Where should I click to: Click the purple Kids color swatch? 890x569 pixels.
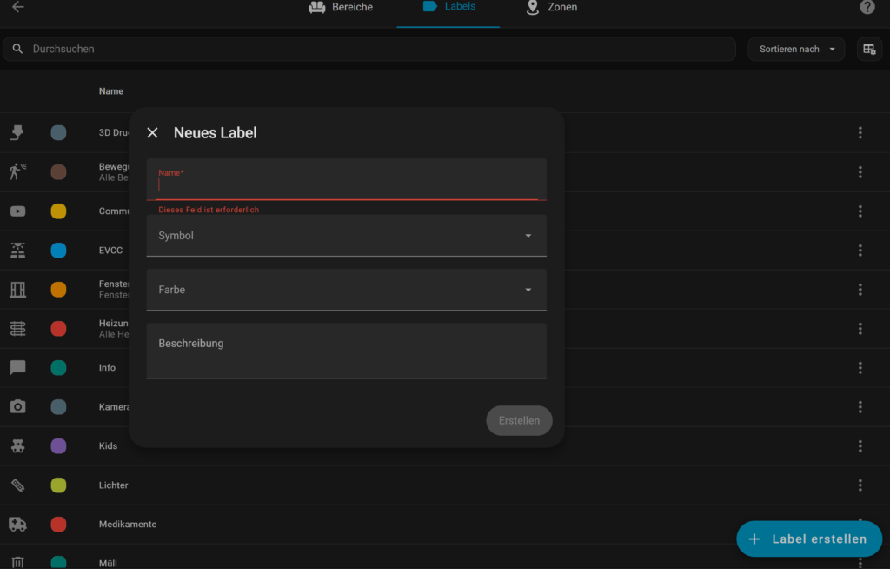tap(58, 446)
